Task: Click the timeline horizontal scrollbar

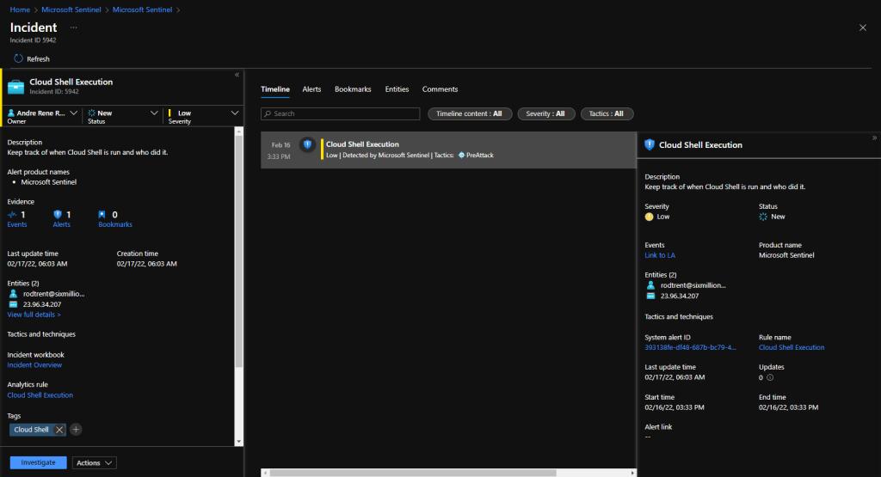Action: pos(413,473)
